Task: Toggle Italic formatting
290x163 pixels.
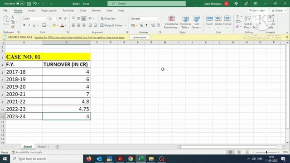Action: 29,25
